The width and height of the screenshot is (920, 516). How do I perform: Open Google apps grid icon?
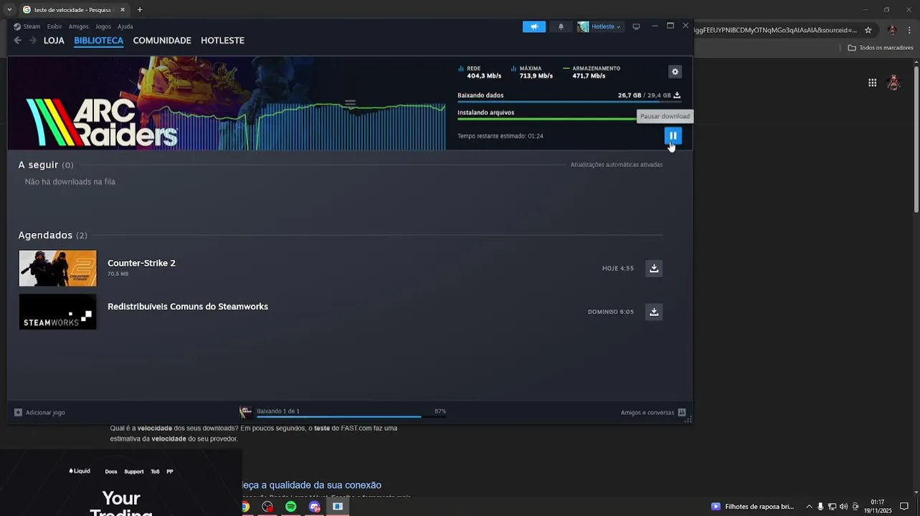pos(872,82)
